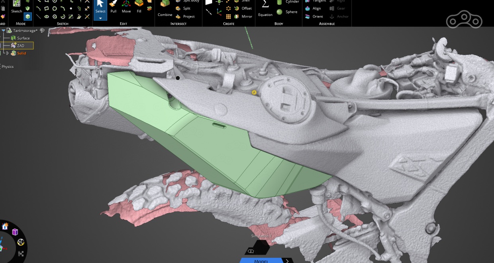Select the ZAD item in tree
494x263 pixels.
pos(20,45)
